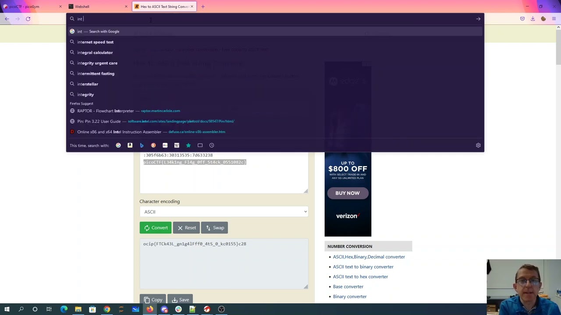Image resolution: width=561 pixels, height=315 pixels.
Task: Search in history using the clock icon
Action: (212, 145)
